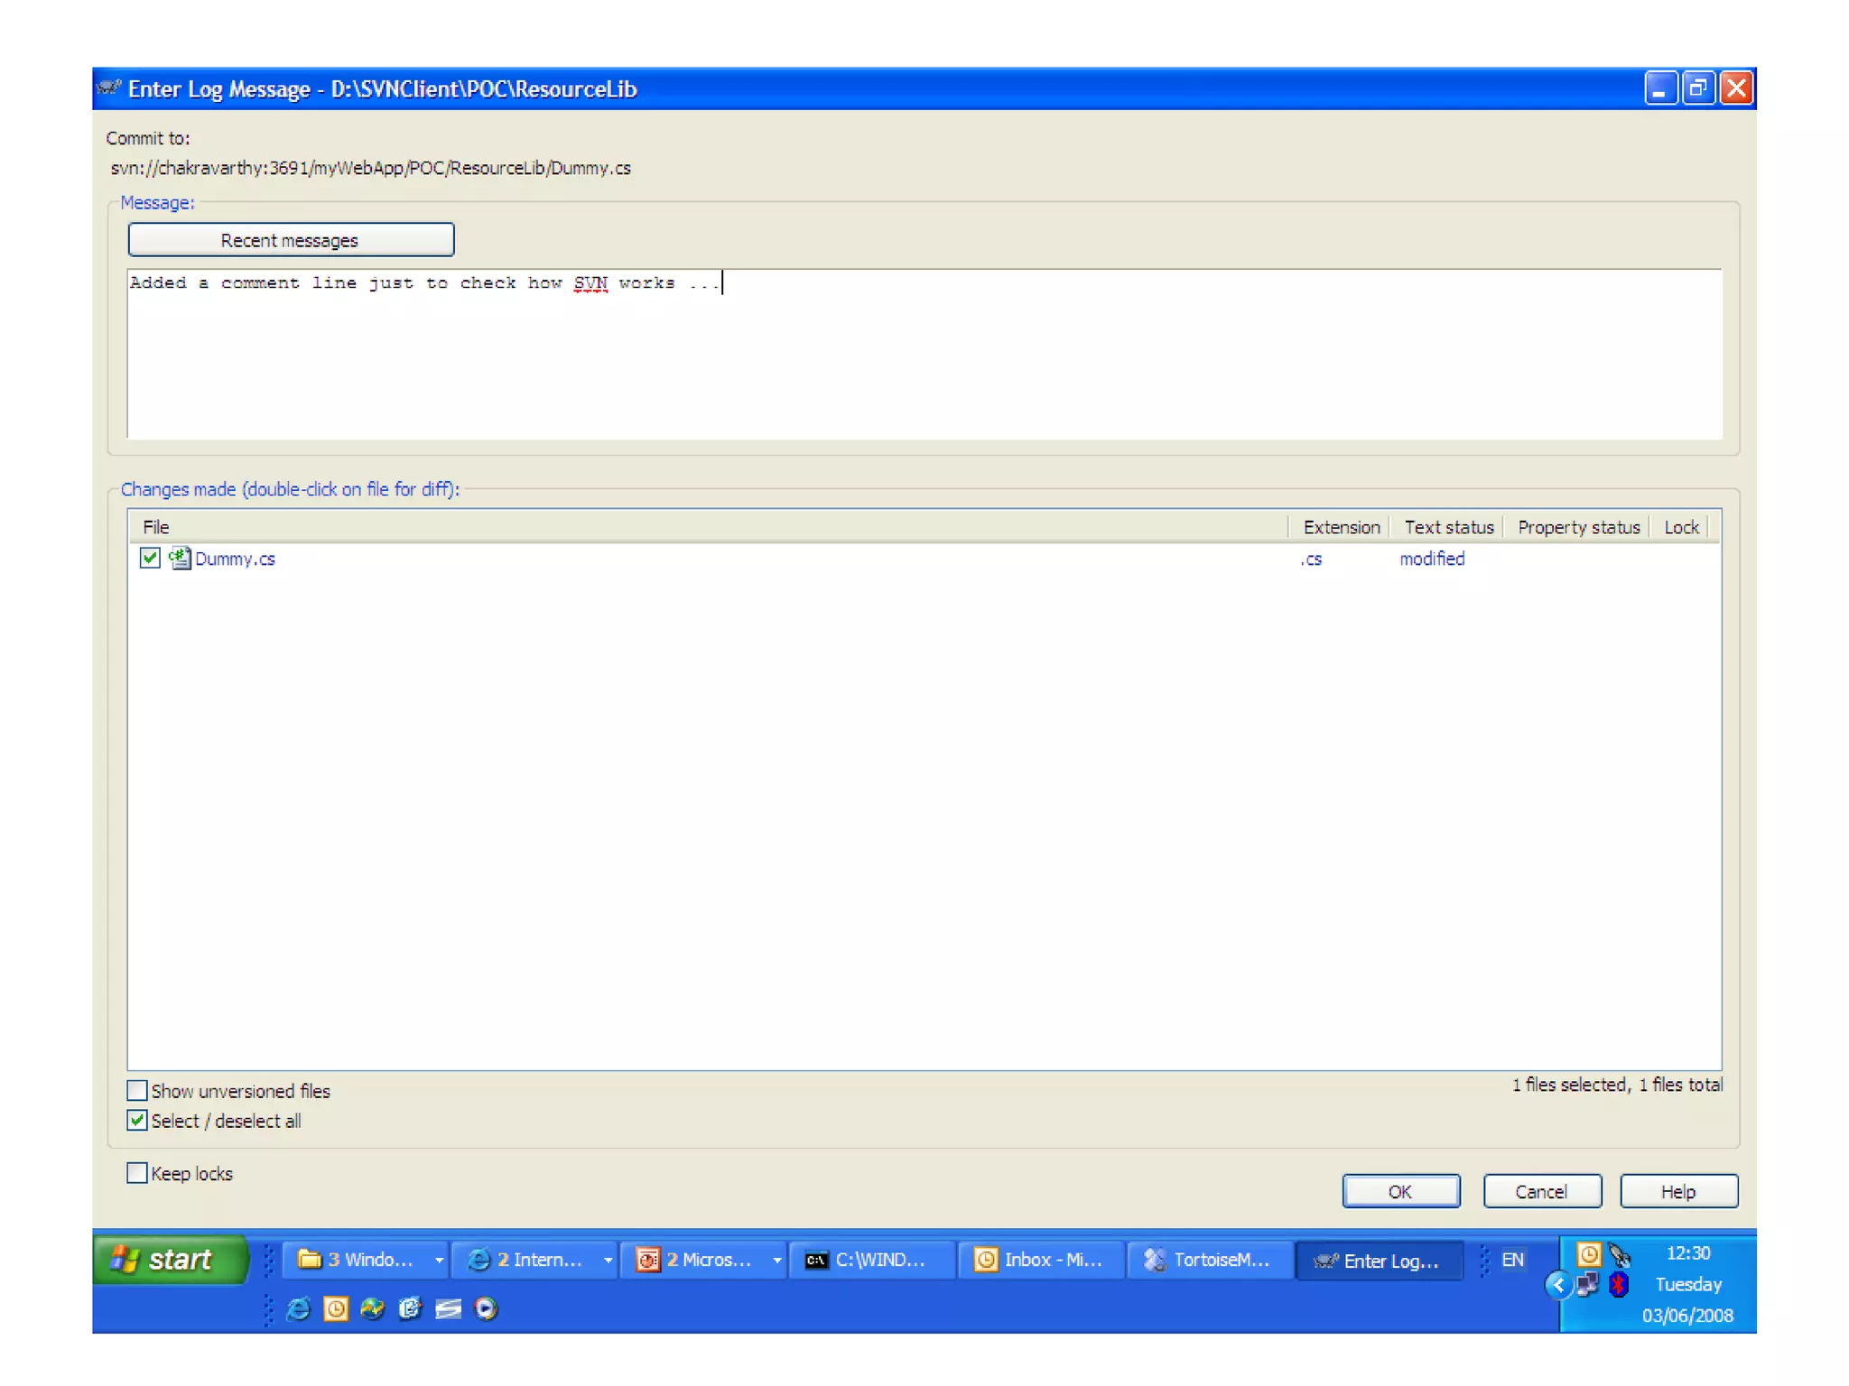
Task: Check the Keep locks option
Action: point(137,1173)
